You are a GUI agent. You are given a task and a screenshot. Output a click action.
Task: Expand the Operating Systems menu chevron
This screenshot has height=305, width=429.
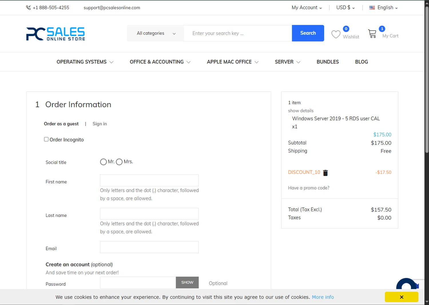[x=112, y=62]
